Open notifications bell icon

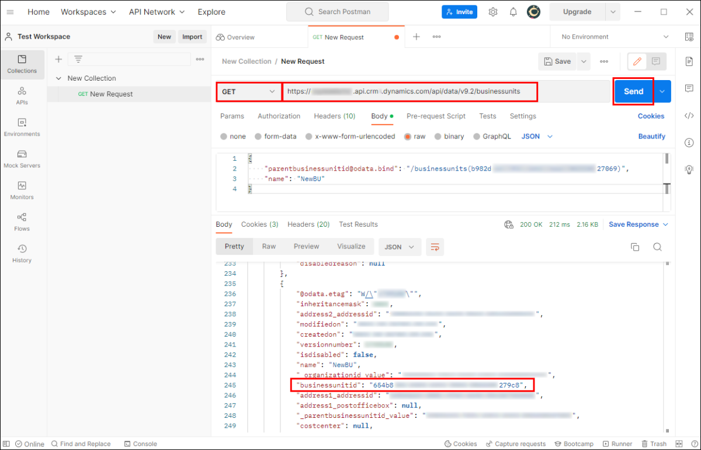pyautogui.click(x=513, y=12)
